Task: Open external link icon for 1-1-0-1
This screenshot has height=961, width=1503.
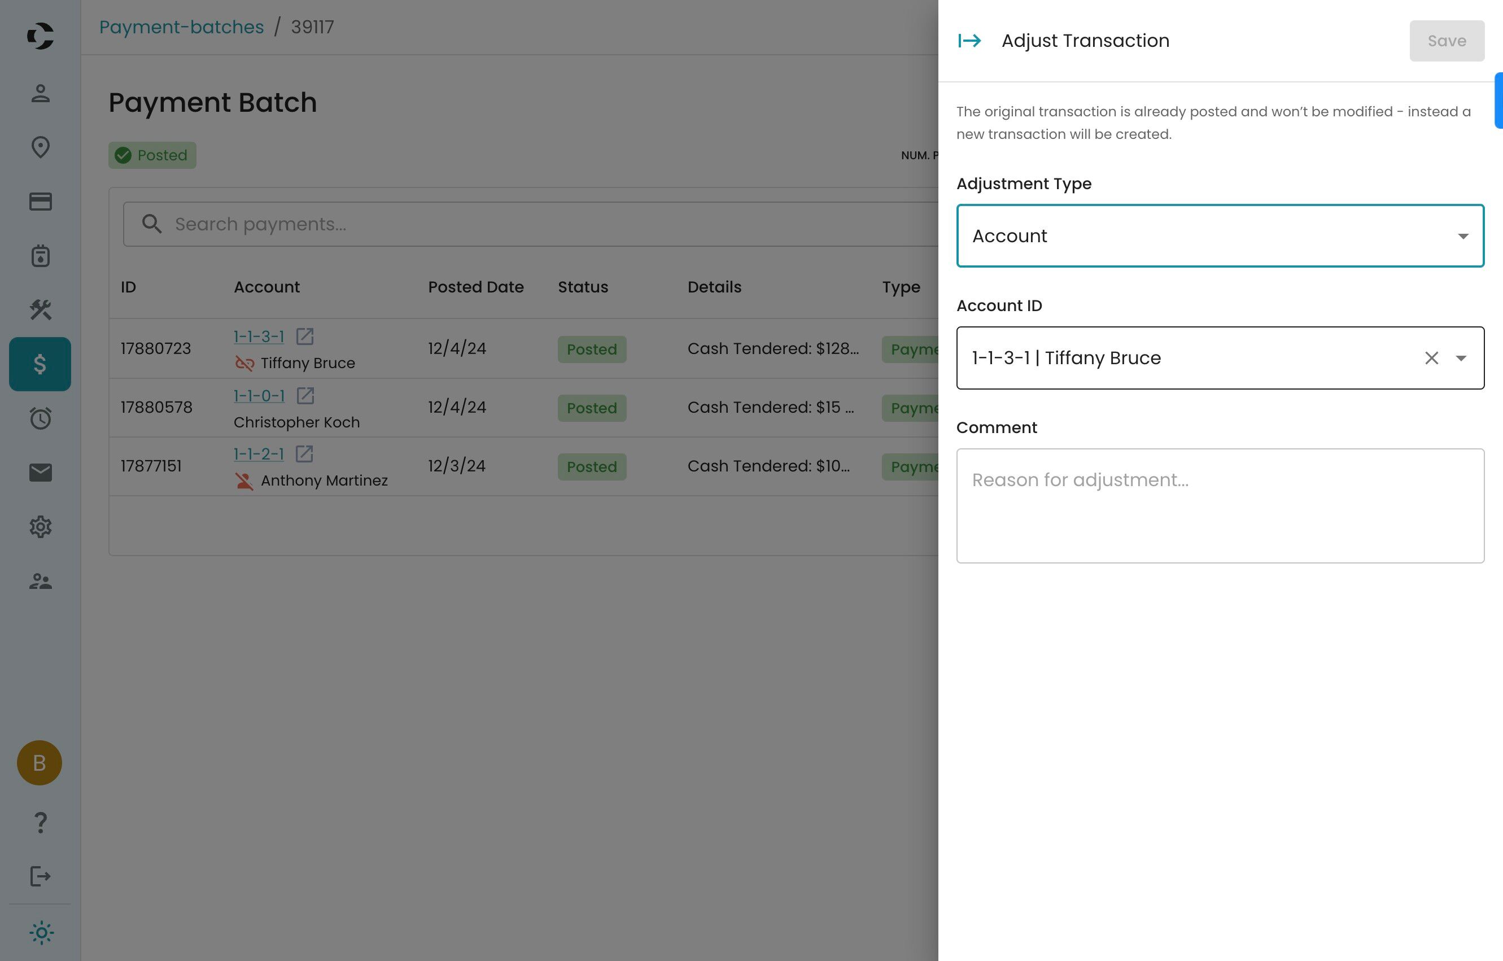Action: (305, 396)
